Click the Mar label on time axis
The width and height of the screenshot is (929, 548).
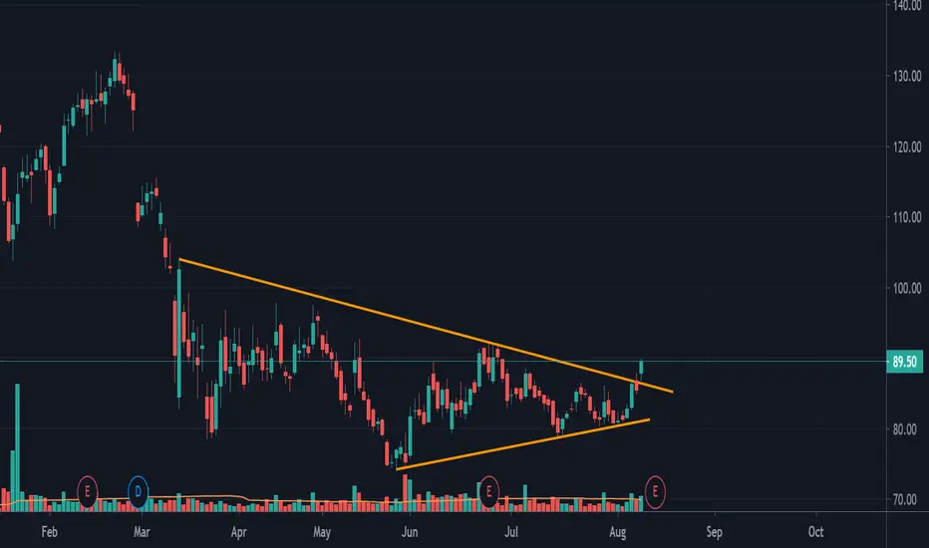[x=142, y=532]
